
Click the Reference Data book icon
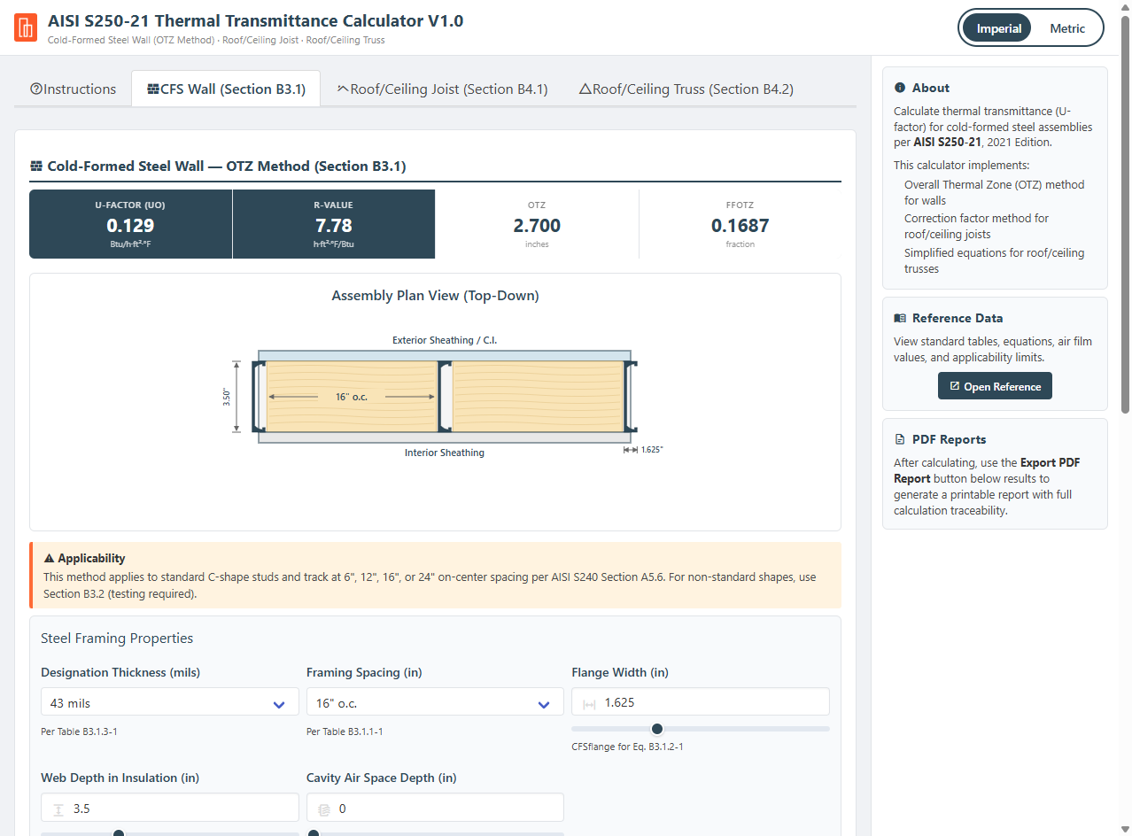(x=900, y=318)
